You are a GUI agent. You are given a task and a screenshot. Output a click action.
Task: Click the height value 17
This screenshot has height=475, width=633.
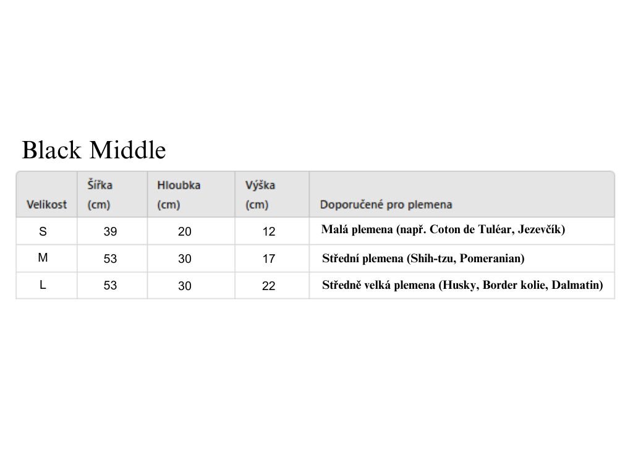(268, 259)
